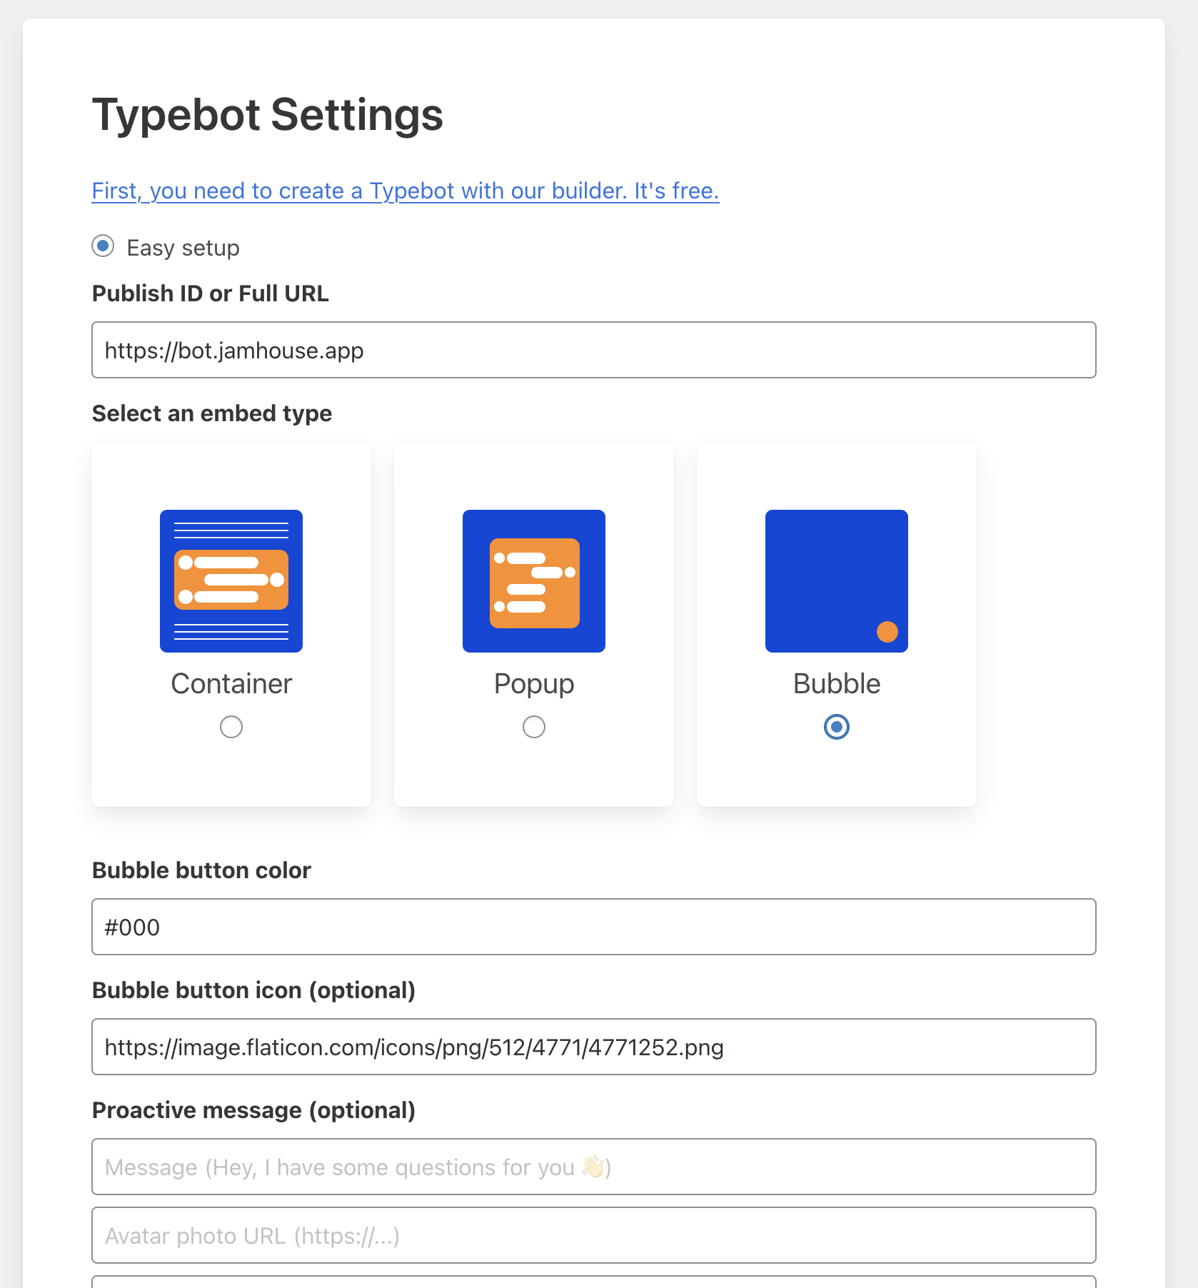Click the Avatar photo URL field
This screenshot has width=1198, height=1288.
[x=593, y=1235]
